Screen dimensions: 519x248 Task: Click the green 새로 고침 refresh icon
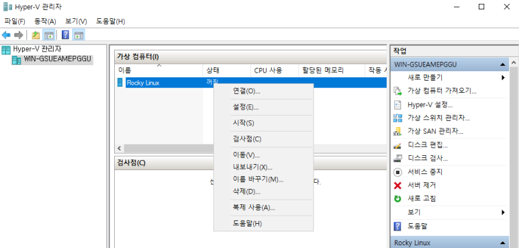pos(397,199)
